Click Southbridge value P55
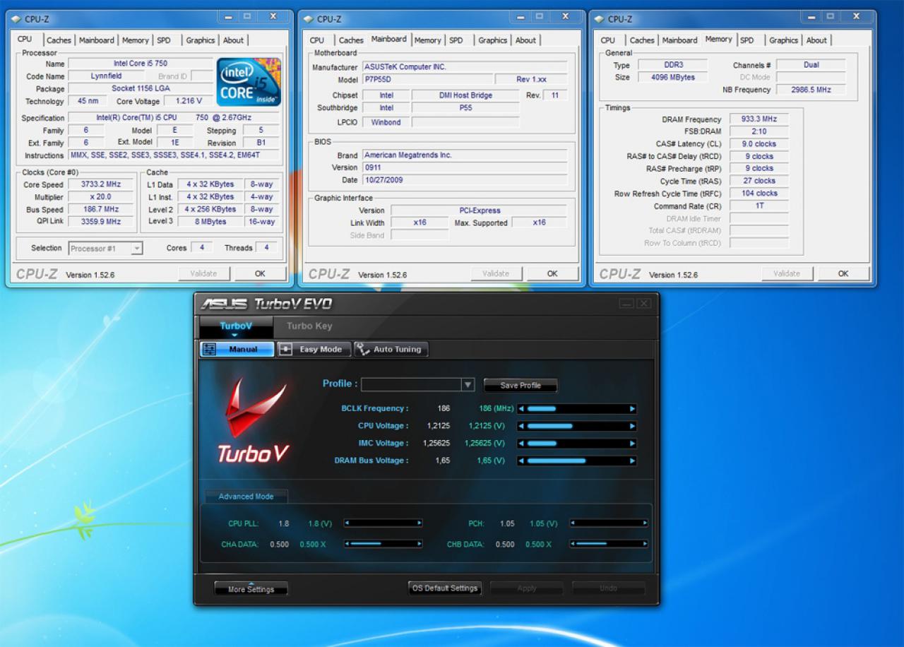The width and height of the screenshot is (904, 647). tap(465, 108)
